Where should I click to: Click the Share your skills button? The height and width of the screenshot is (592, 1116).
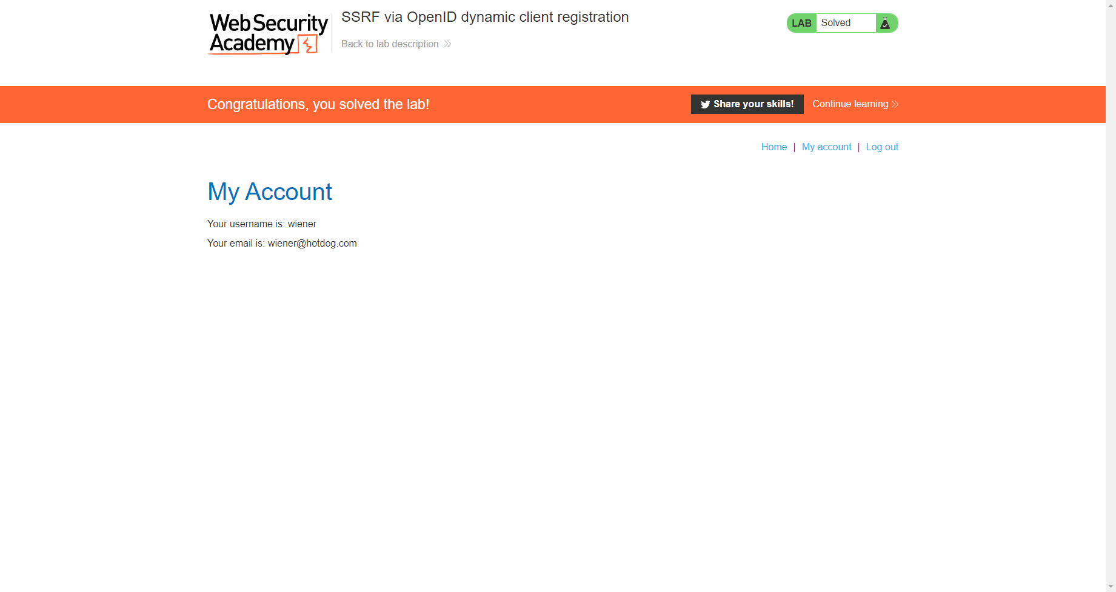coord(747,104)
